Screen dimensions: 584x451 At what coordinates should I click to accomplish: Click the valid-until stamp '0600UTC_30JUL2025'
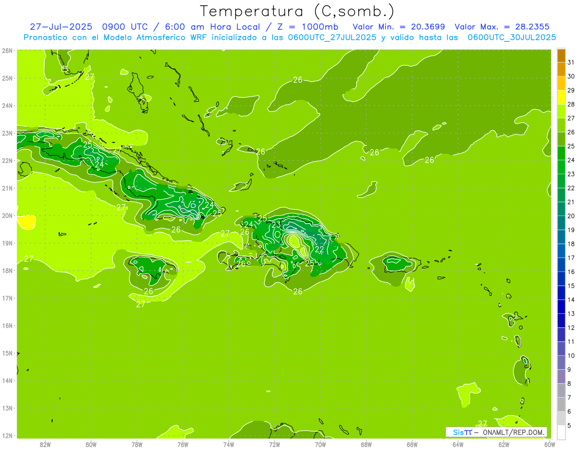click(x=511, y=37)
